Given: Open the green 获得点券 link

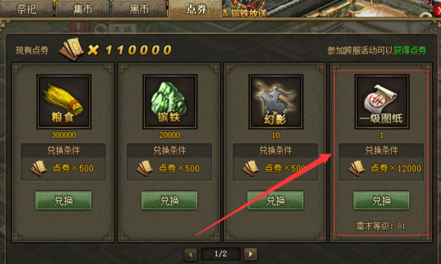Looking at the screenshot, I should pyautogui.click(x=410, y=50).
